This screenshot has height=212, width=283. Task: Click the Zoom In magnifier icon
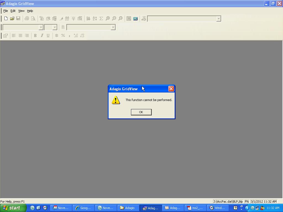[108, 18]
